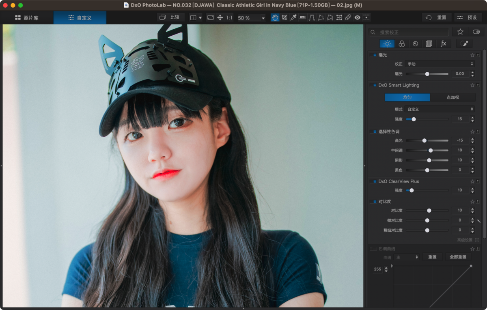Select the Repair bandage tool
Viewport: 487px width, 310px height.
click(348, 17)
